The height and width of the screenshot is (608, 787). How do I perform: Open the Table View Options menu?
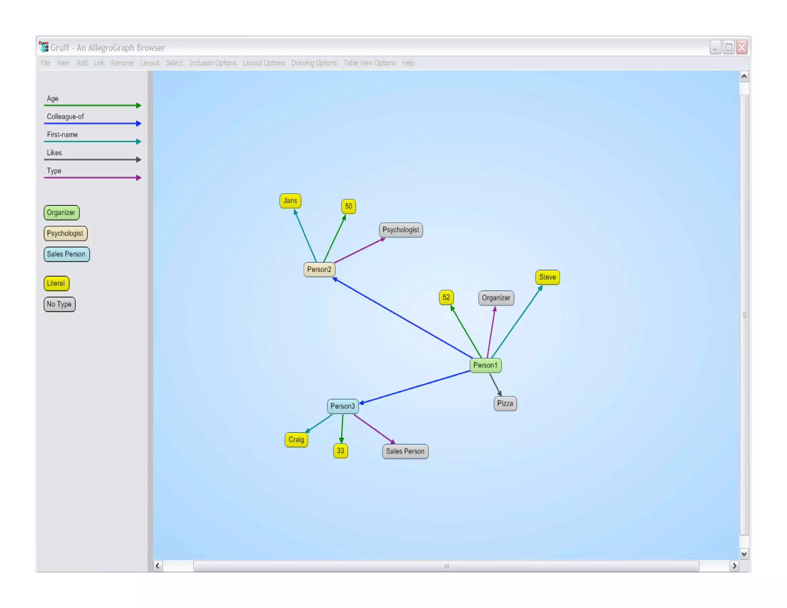[369, 63]
